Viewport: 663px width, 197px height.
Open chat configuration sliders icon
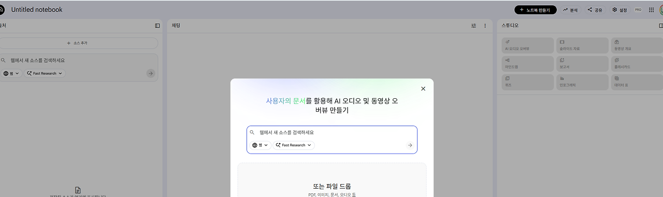pos(473,25)
